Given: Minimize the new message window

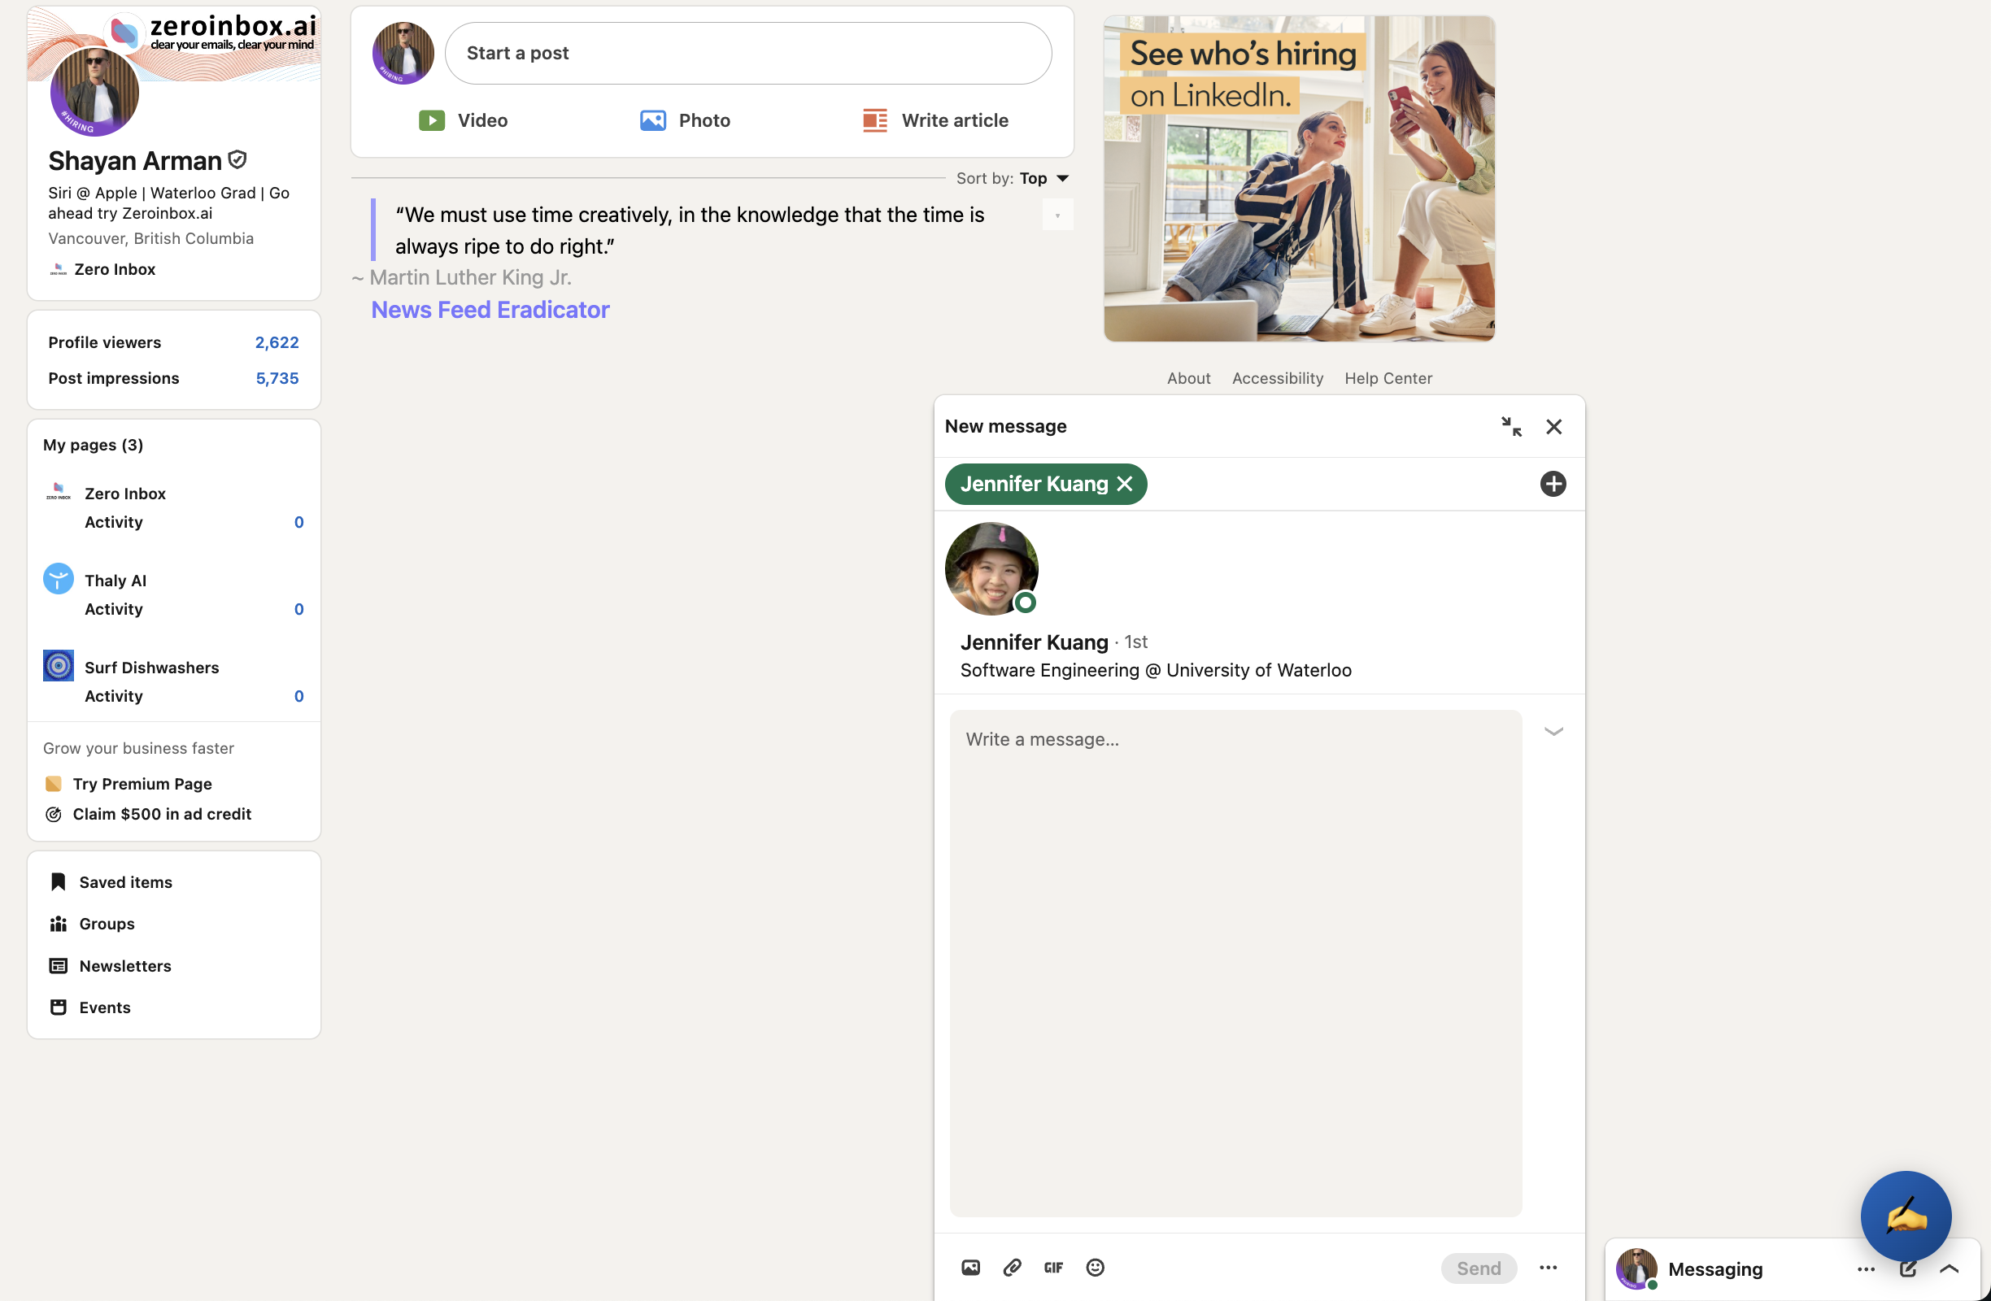Looking at the screenshot, I should coord(1511,426).
